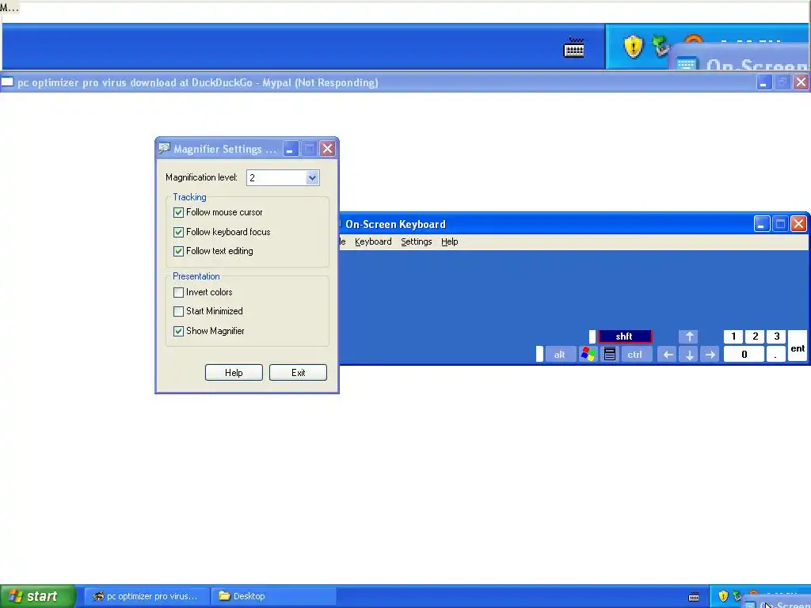Click the highlighted shft key
This screenshot has width=811, height=608.
pyautogui.click(x=625, y=336)
